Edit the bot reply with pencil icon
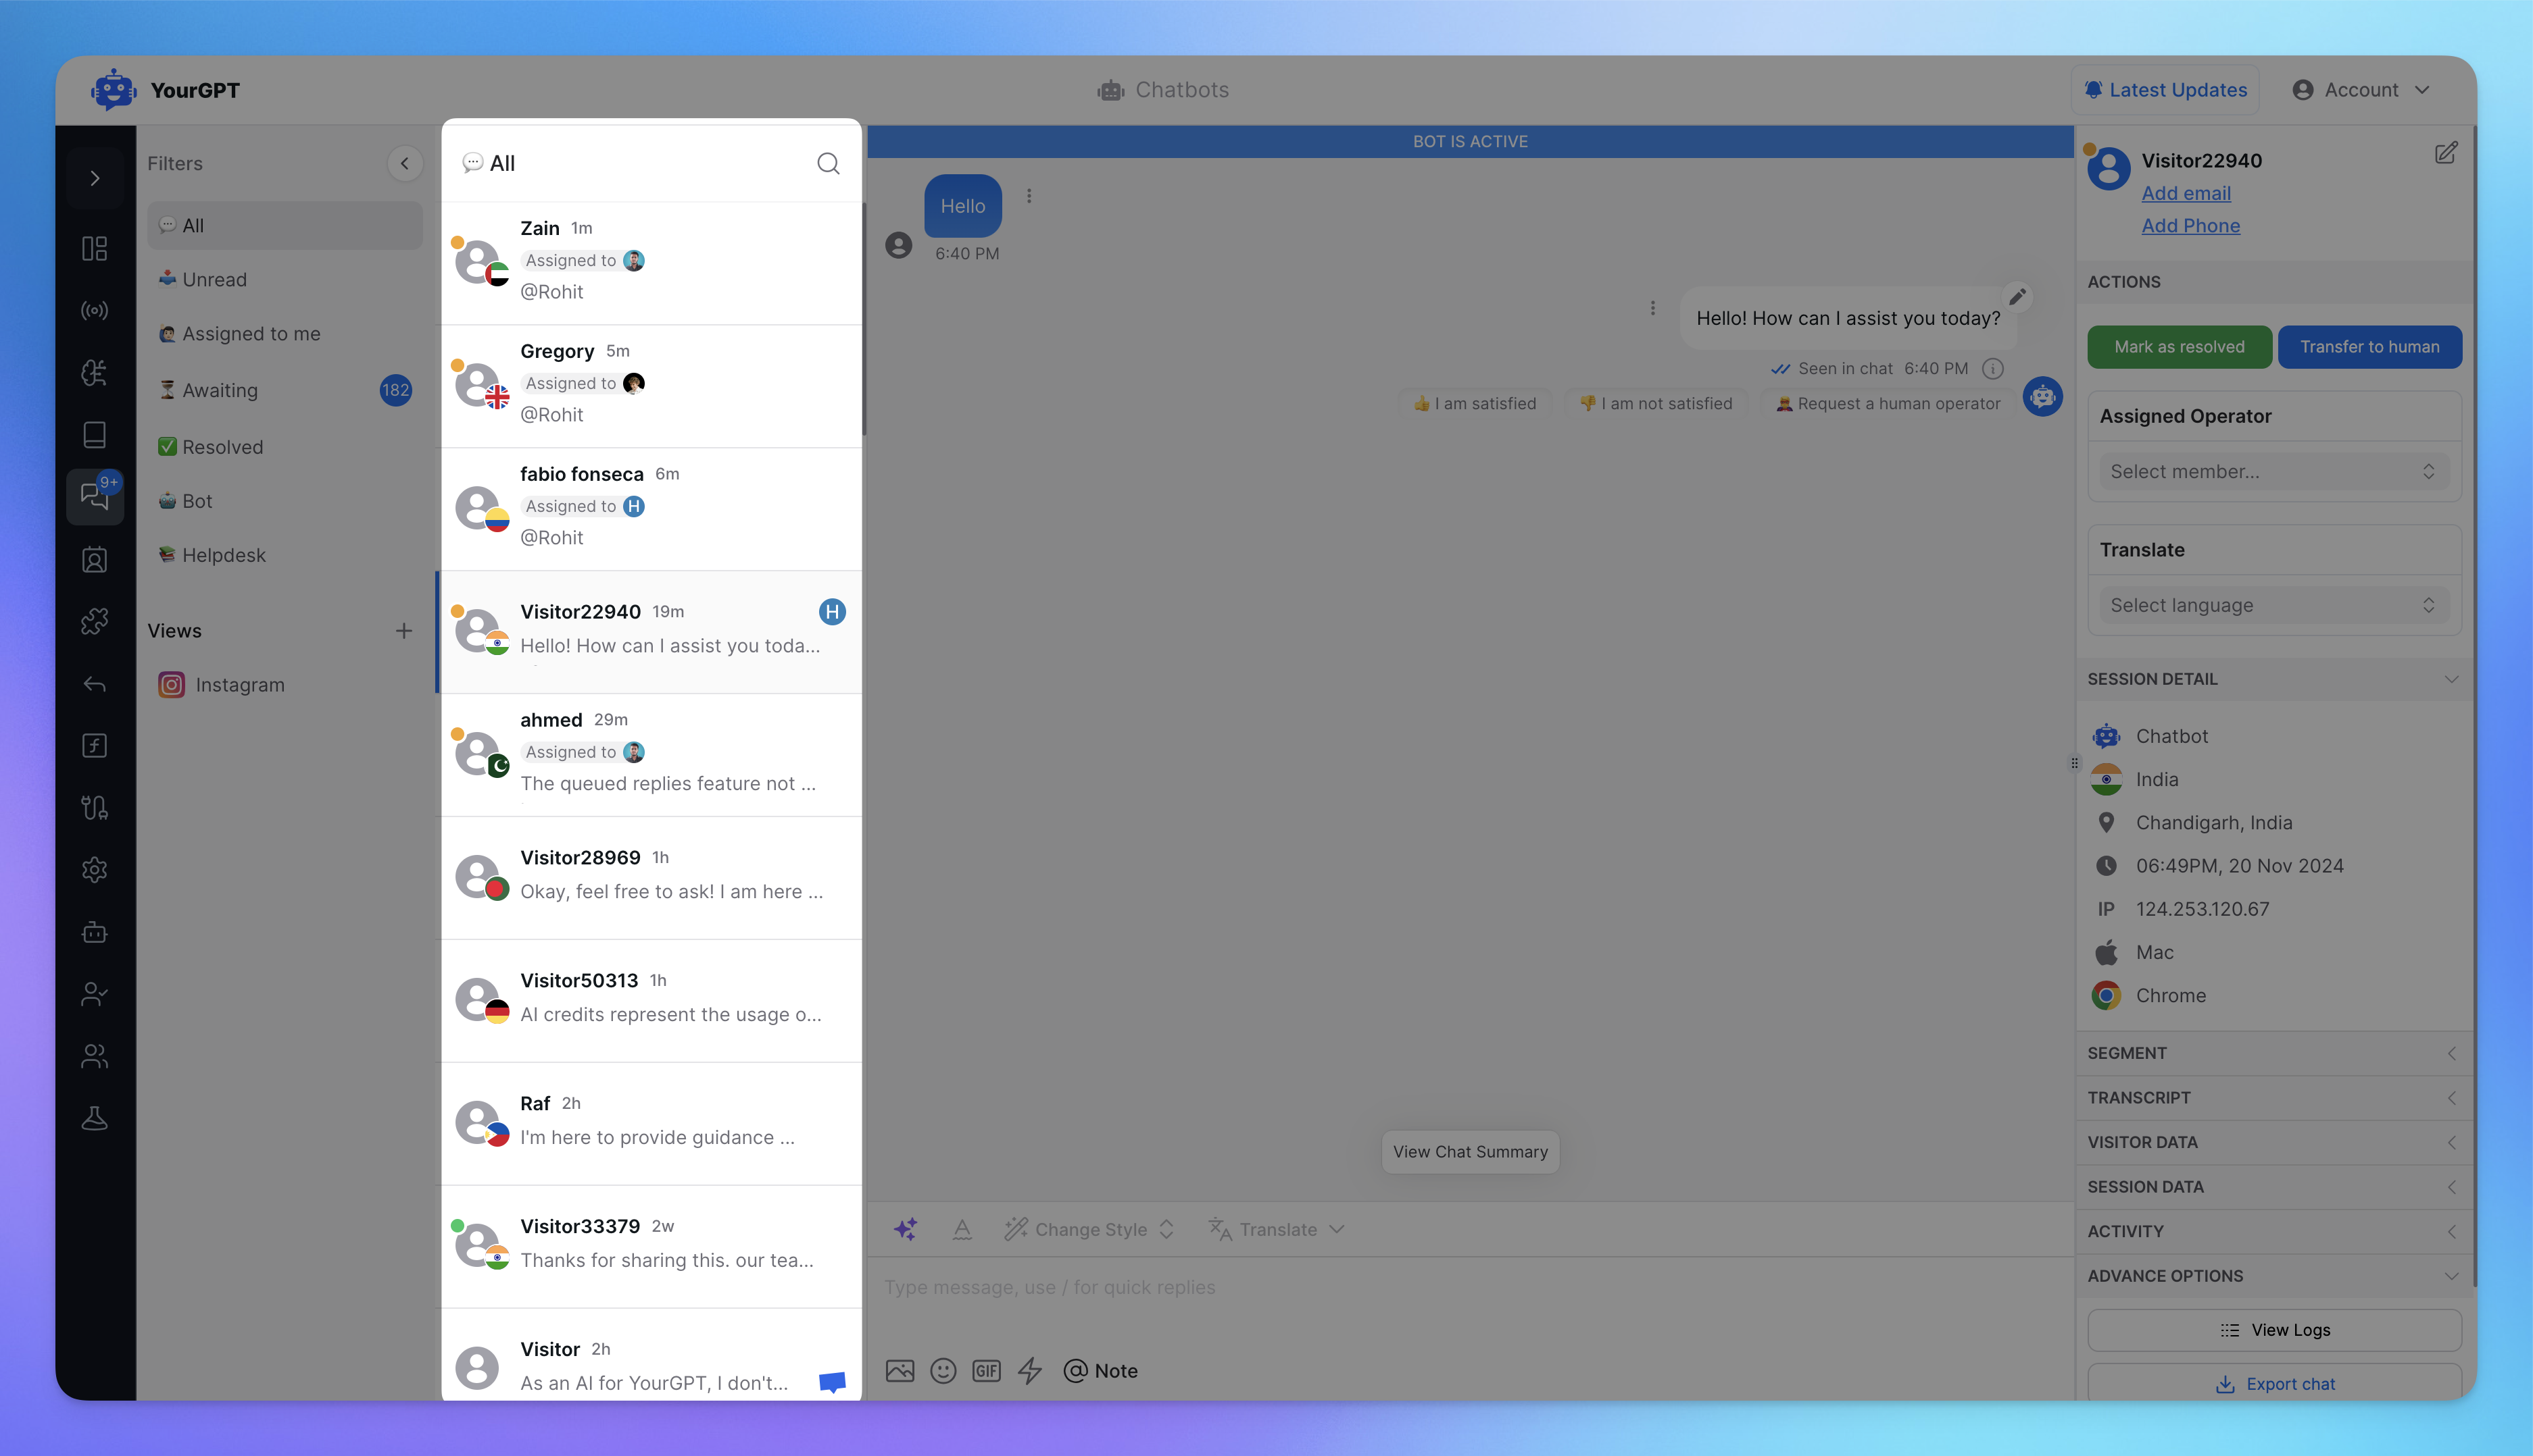This screenshot has height=1456, width=2533. [2017, 296]
